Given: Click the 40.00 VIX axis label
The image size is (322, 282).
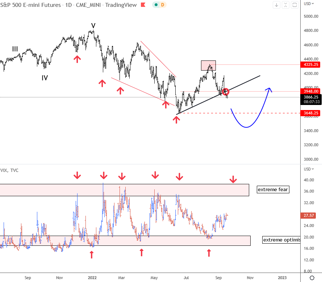Looking at the screenshot, I should pos(309,180).
